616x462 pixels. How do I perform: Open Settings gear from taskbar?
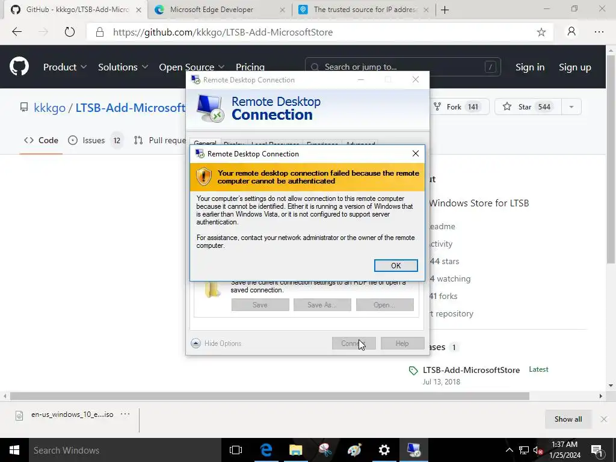click(x=384, y=450)
